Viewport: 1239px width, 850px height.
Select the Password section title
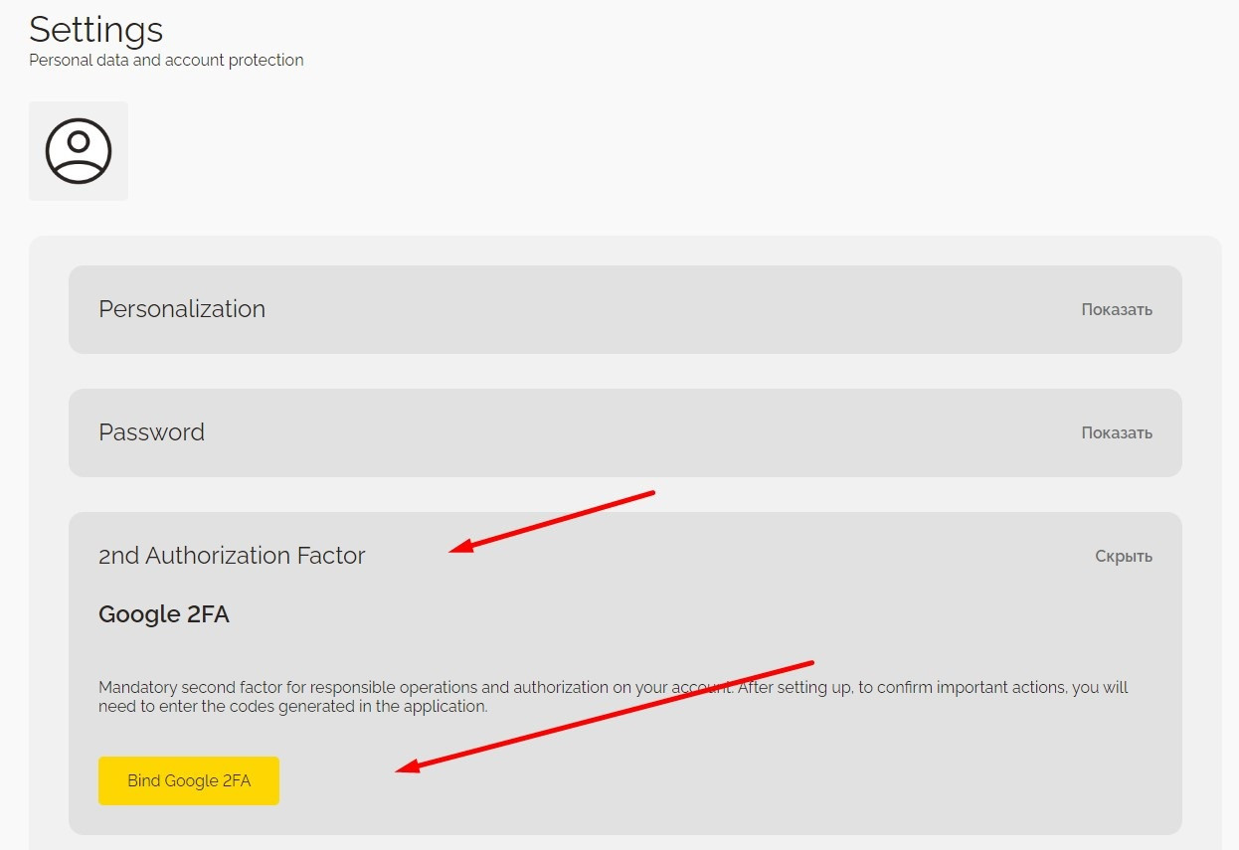point(151,432)
